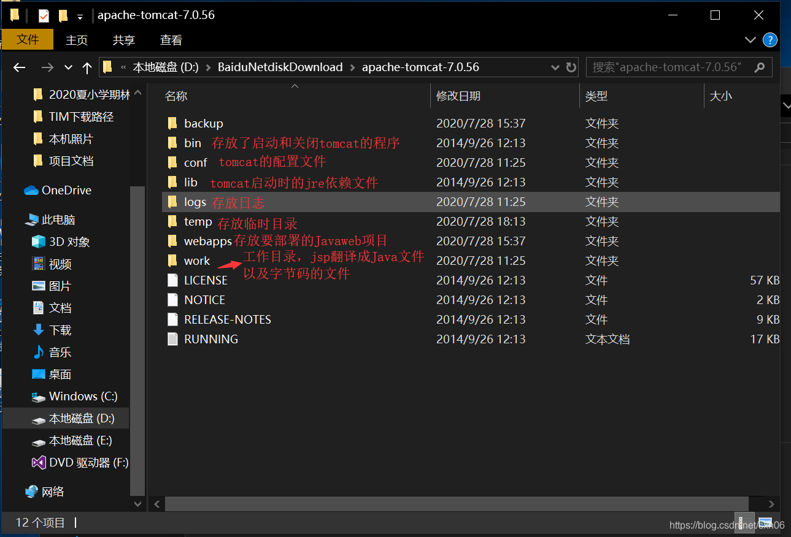The height and width of the screenshot is (537, 791).
Task: Click 本地磁盘 (D:) in address path
Action: pyautogui.click(x=166, y=67)
